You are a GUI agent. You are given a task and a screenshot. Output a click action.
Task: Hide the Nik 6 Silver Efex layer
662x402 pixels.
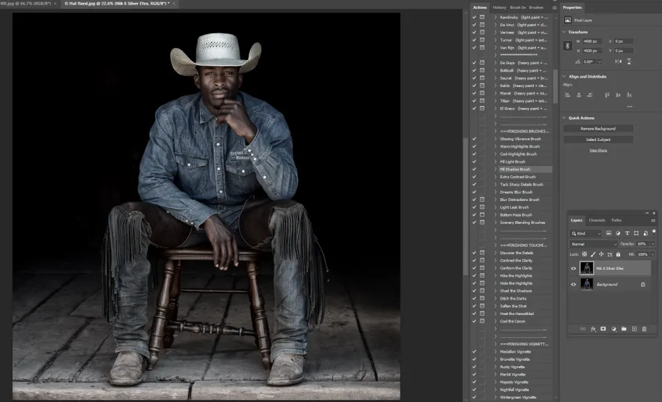click(x=573, y=268)
